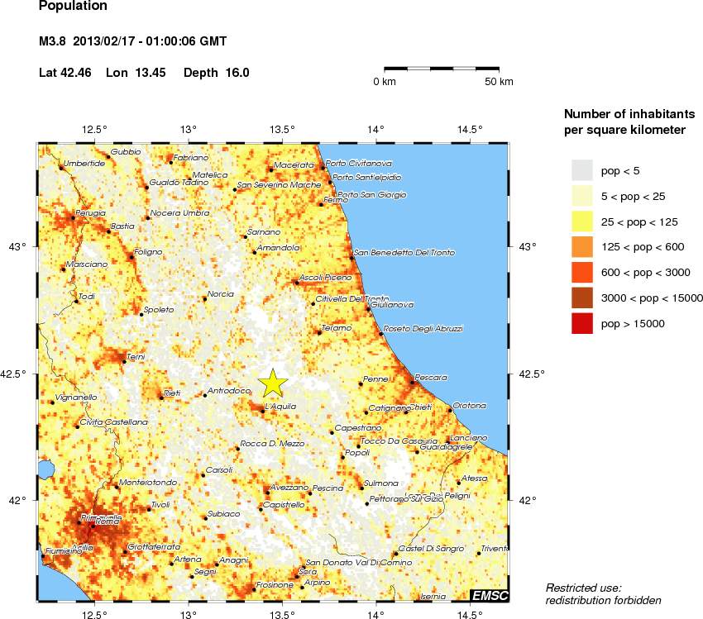
Task: Select the 'Pescara' label on the coast
Action: (431, 378)
